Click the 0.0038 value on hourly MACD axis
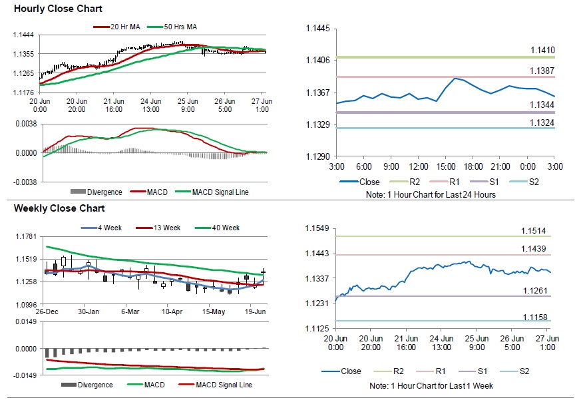Screen dimensions: 581x400 (x=27, y=124)
